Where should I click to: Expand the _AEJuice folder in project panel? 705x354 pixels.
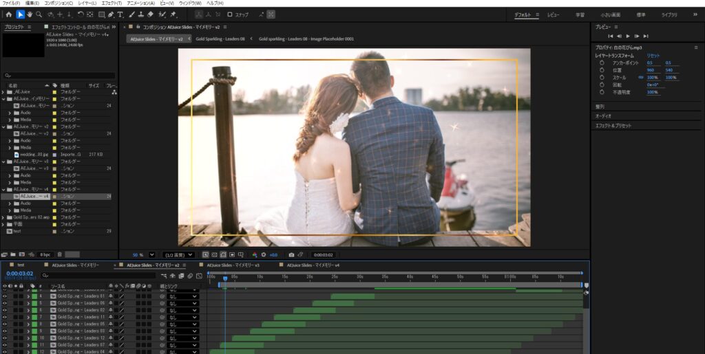click(x=3, y=91)
